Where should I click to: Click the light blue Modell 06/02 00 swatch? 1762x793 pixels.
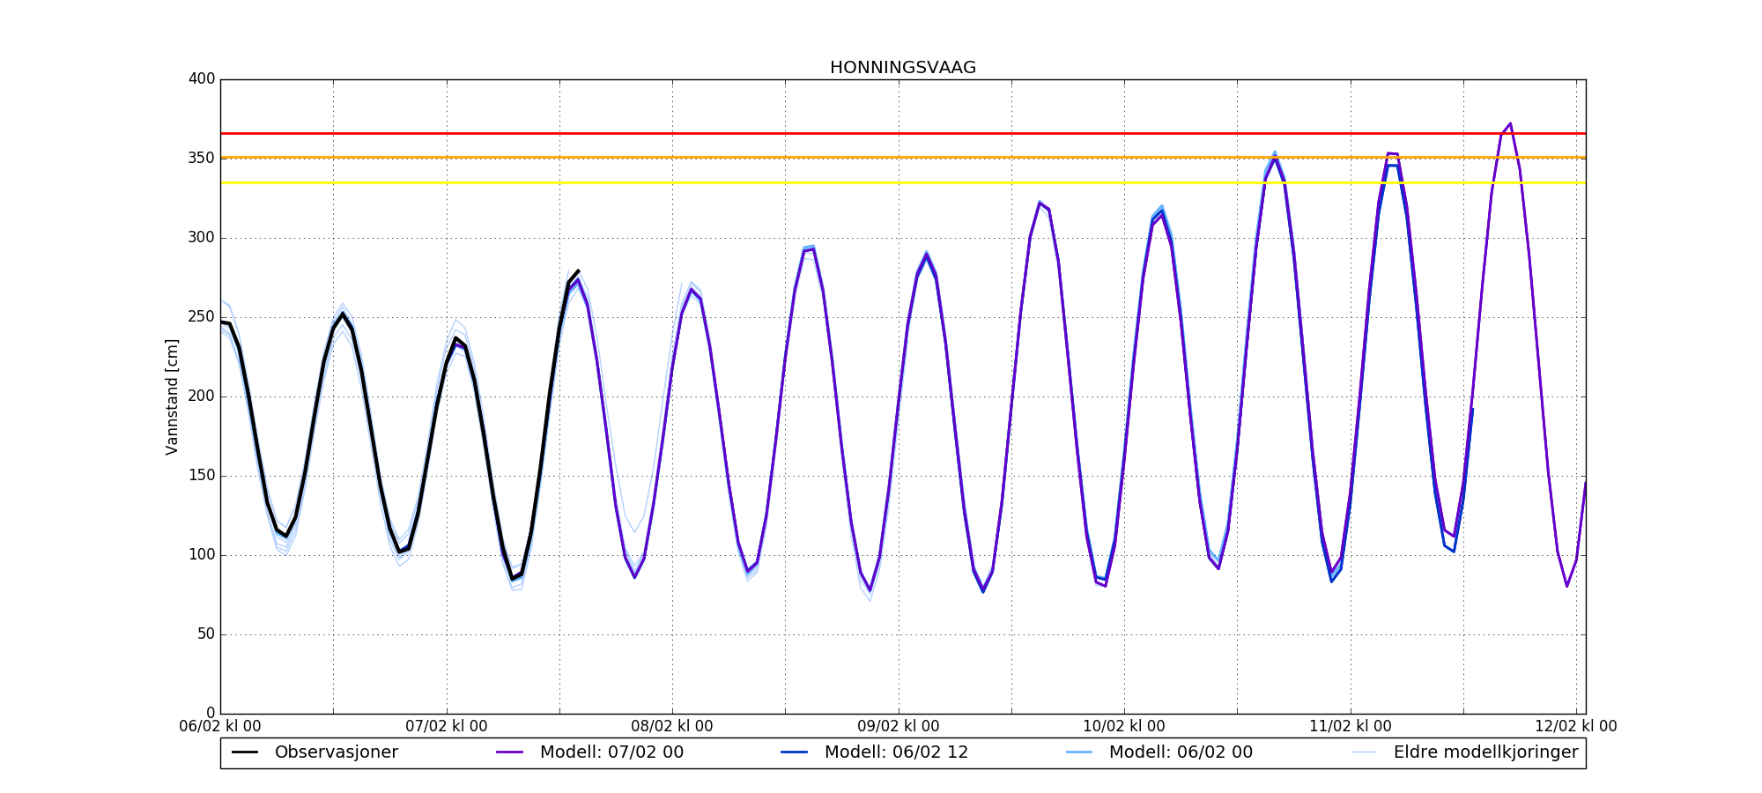(x=1078, y=752)
